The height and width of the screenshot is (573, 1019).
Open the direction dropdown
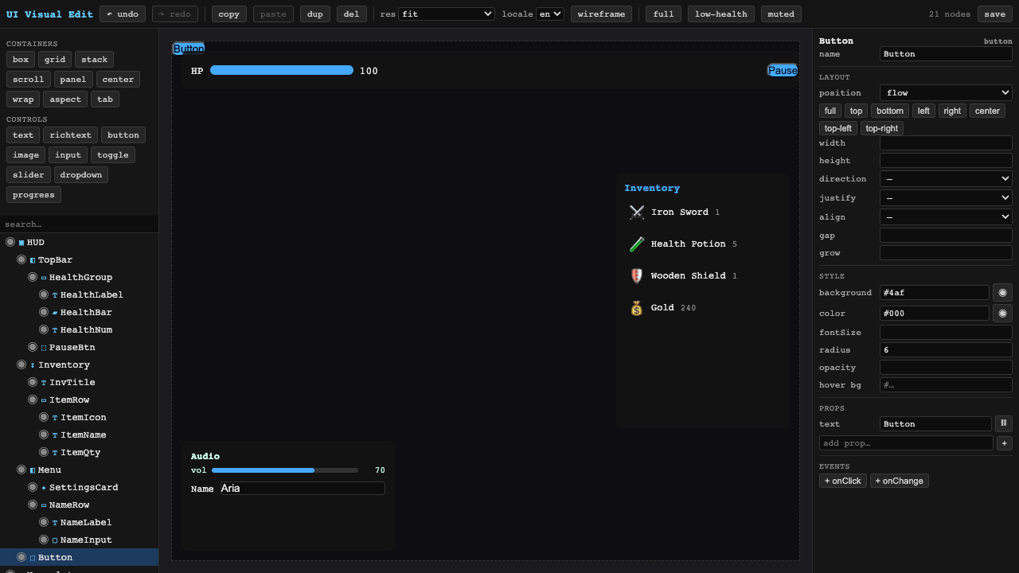point(946,179)
